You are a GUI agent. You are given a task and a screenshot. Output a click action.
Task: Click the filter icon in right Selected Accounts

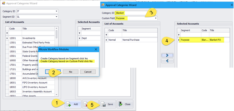pyautogui.click(x=179, y=35)
